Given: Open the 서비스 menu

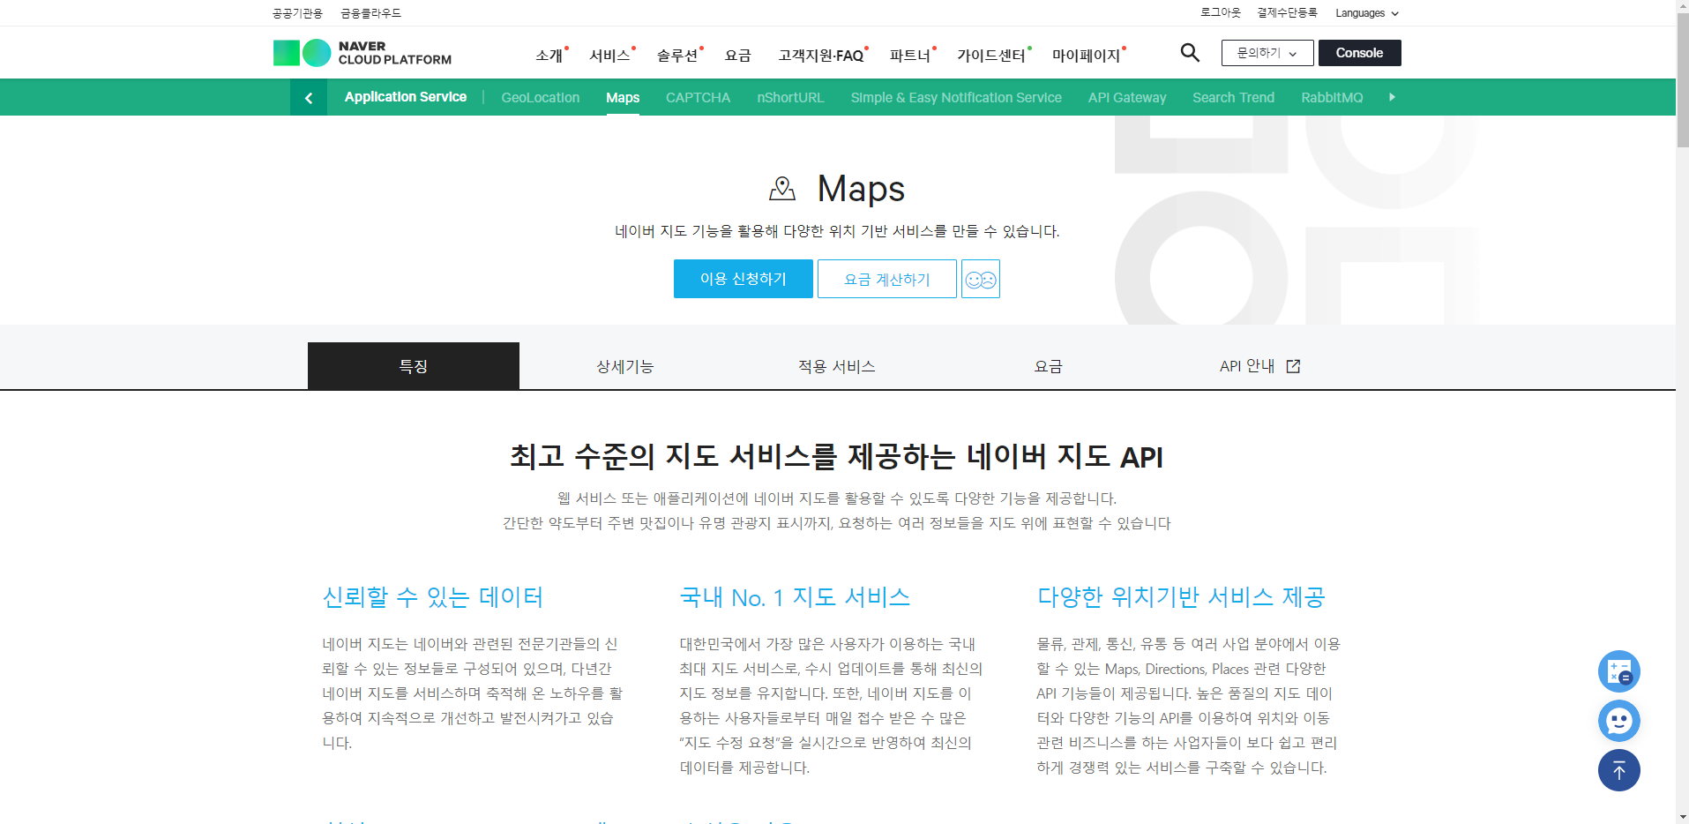Looking at the screenshot, I should (x=610, y=55).
